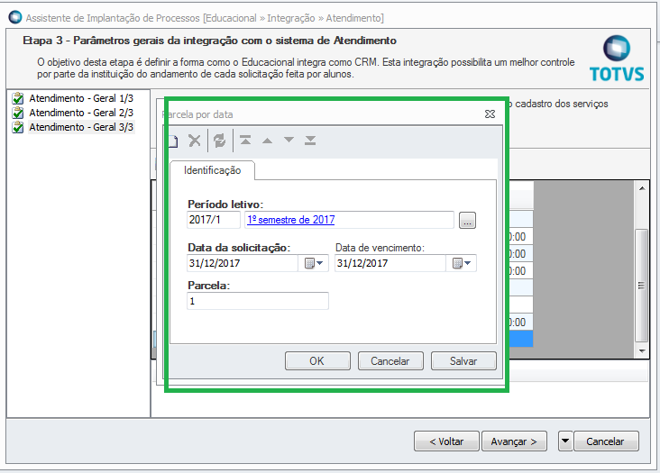Click the Avançar > wizard button
The height and width of the screenshot is (473, 660).
[514, 441]
